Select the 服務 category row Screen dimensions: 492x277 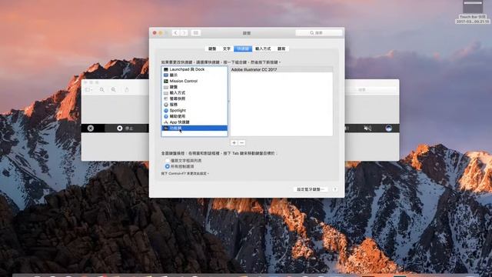194,105
